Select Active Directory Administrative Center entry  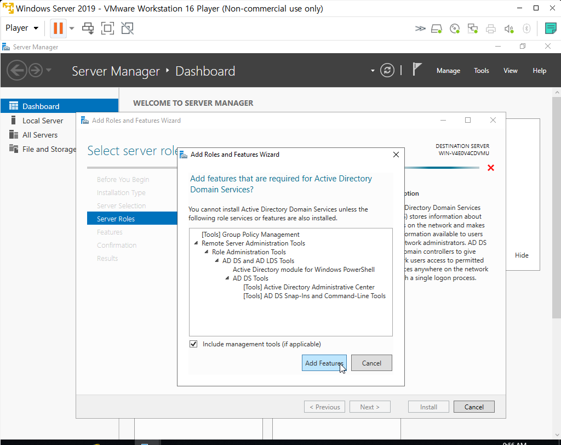coord(309,287)
